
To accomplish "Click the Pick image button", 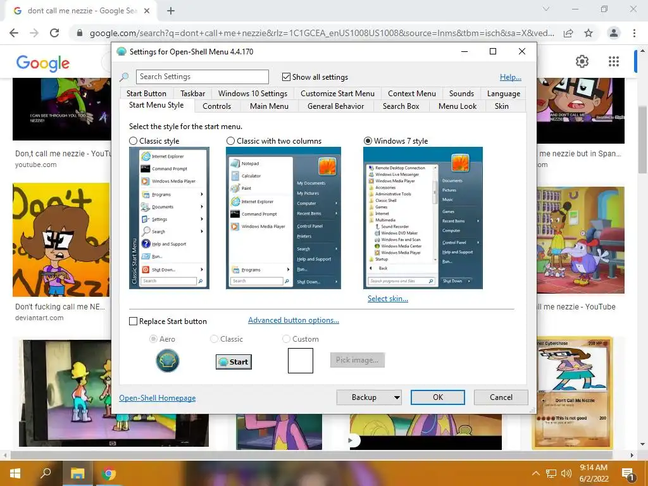I will 357,360.
